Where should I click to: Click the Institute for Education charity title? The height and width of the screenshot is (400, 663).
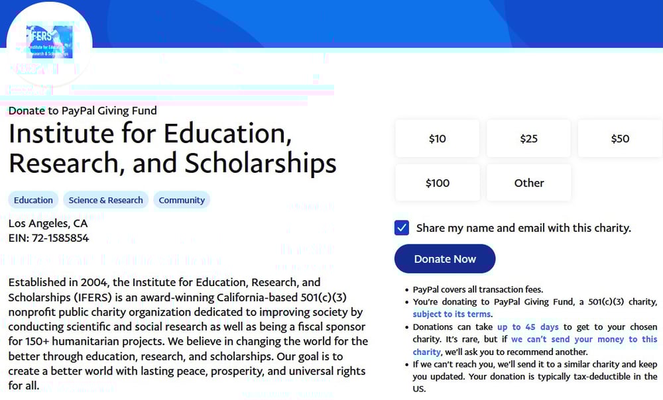(172, 148)
